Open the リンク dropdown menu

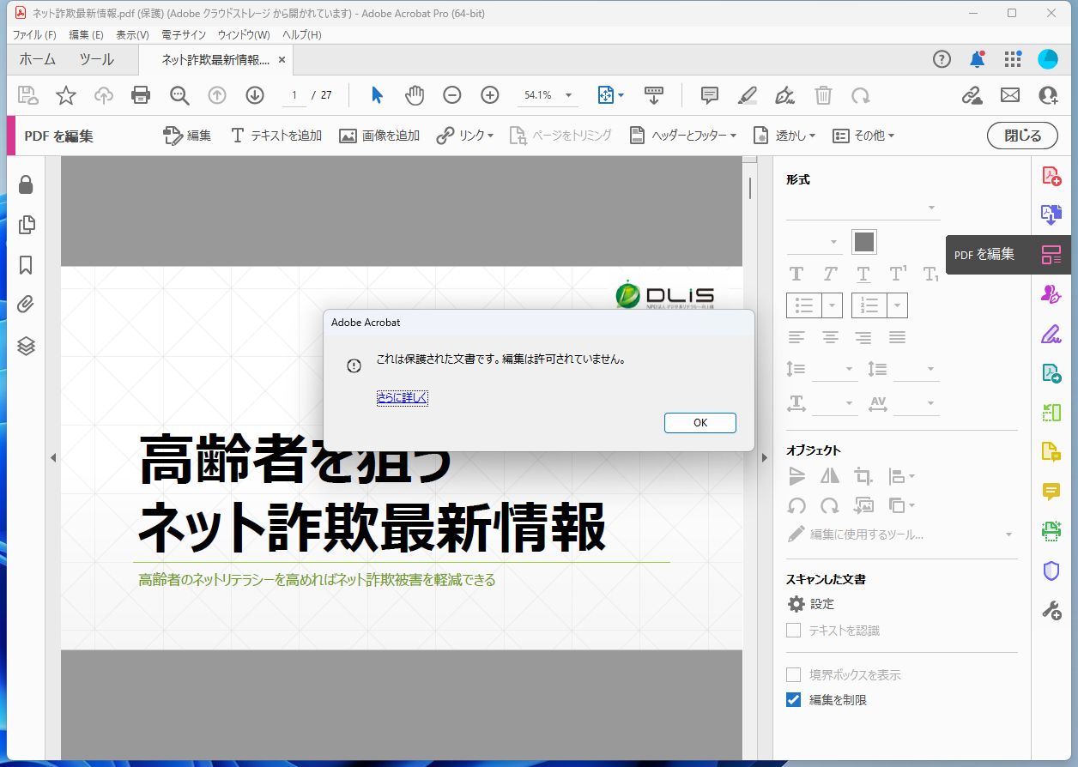click(464, 135)
